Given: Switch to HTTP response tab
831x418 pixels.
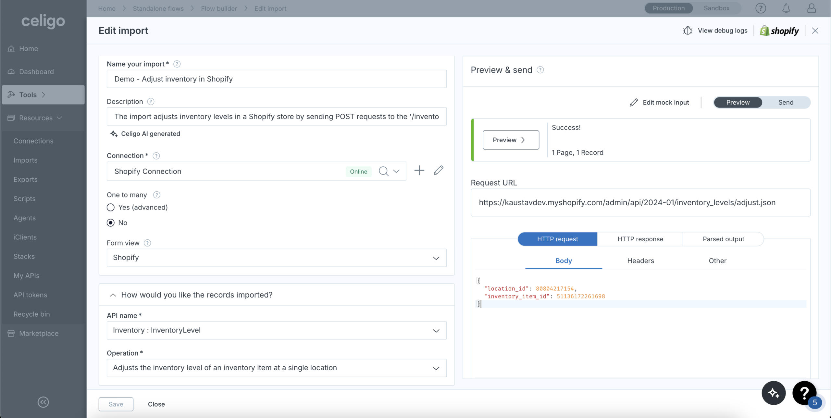Looking at the screenshot, I should [x=640, y=239].
